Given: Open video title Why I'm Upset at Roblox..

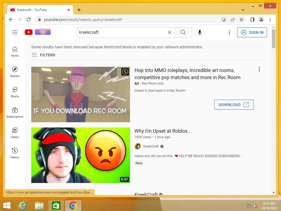Looking at the screenshot, I should [162, 131].
